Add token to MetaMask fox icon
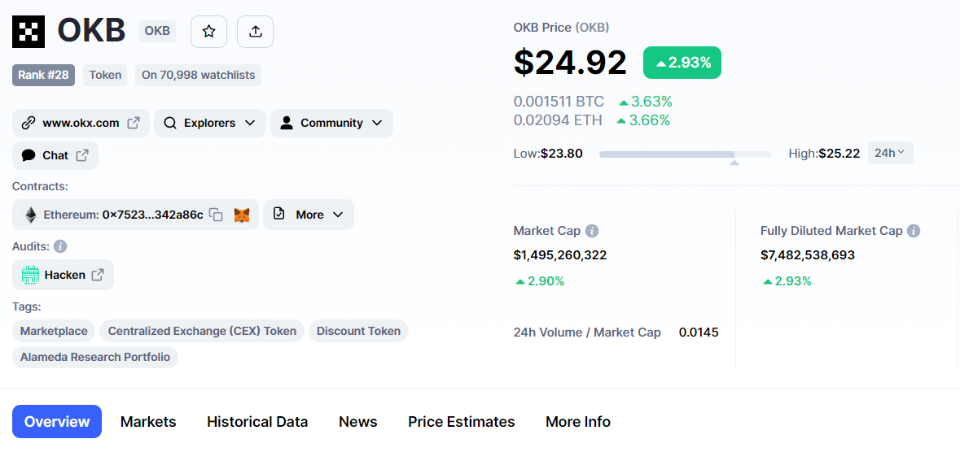Image resolution: width=960 pixels, height=452 pixels. 243,215
